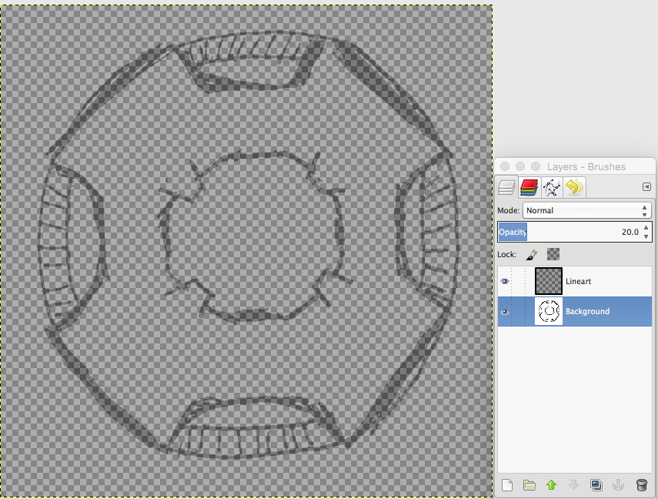Hide the Background layer

pyautogui.click(x=505, y=311)
